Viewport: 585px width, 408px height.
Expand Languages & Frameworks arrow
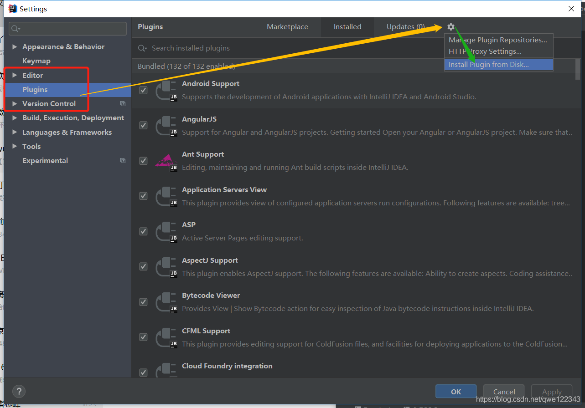15,133
